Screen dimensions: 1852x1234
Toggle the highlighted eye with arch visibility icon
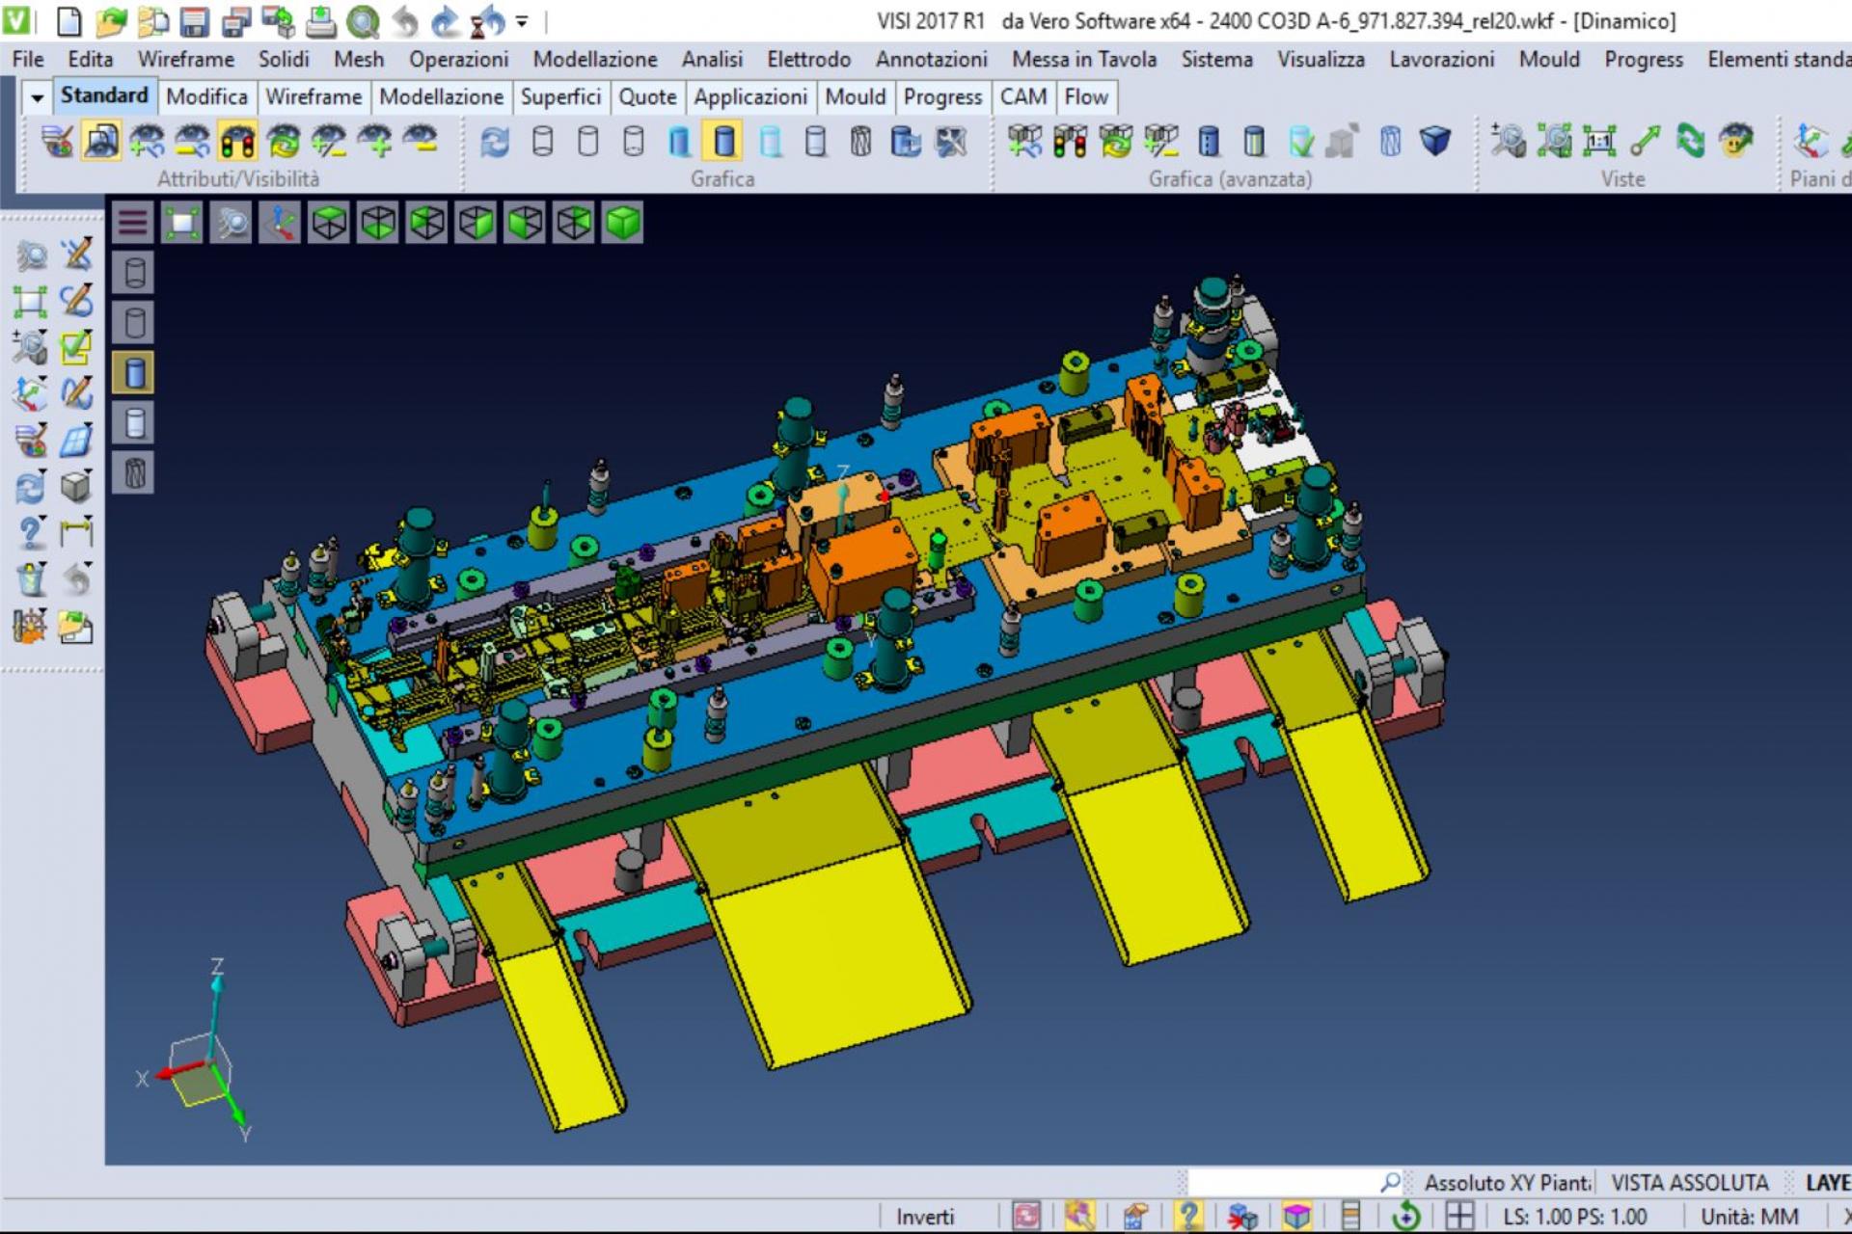click(237, 142)
